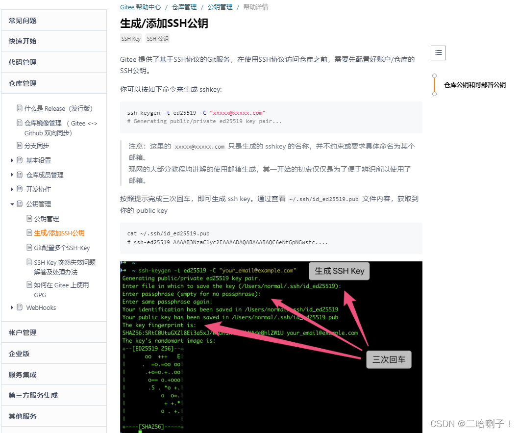Open 基本设置 tree item
Screen dimensions: 518x433
pyautogui.click(x=39, y=160)
